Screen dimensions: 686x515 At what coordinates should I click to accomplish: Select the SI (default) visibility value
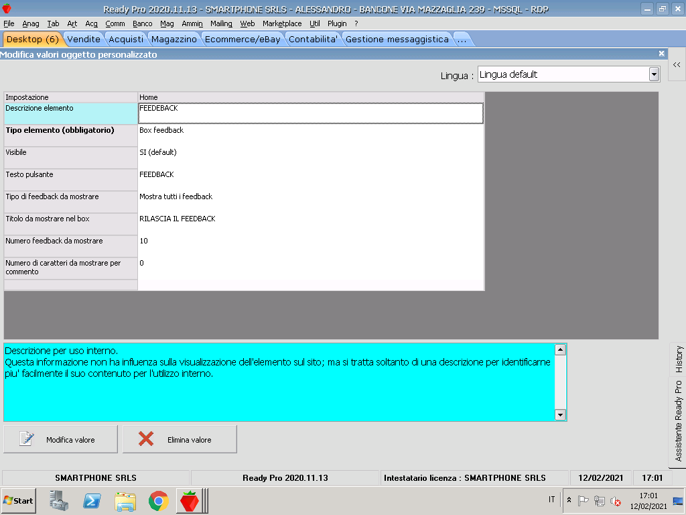(311, 158)
